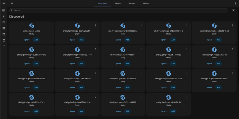
Task: Open three-dot menu on shelly2pmg4-7c2c677b31d0
Action: tap(187, 49)
